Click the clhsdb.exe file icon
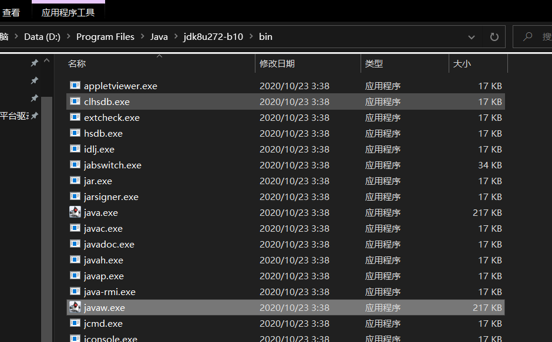This screenshot has height=342, width=552. (75, 101)
